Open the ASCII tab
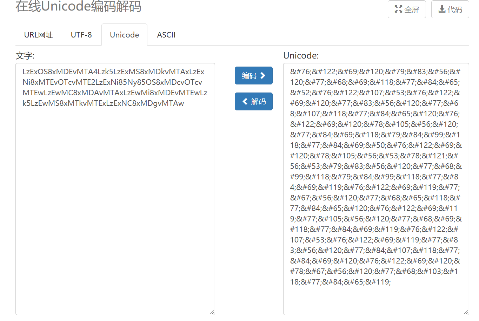 166,35
